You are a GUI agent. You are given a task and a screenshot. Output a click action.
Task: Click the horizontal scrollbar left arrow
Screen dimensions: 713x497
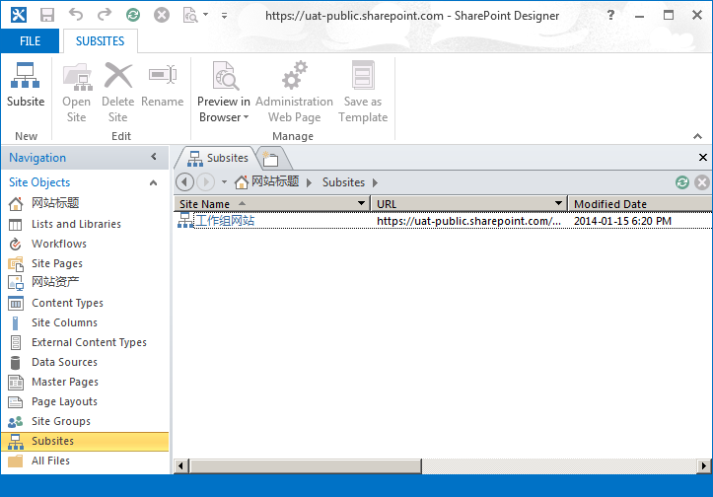click(x=181, y=466)
